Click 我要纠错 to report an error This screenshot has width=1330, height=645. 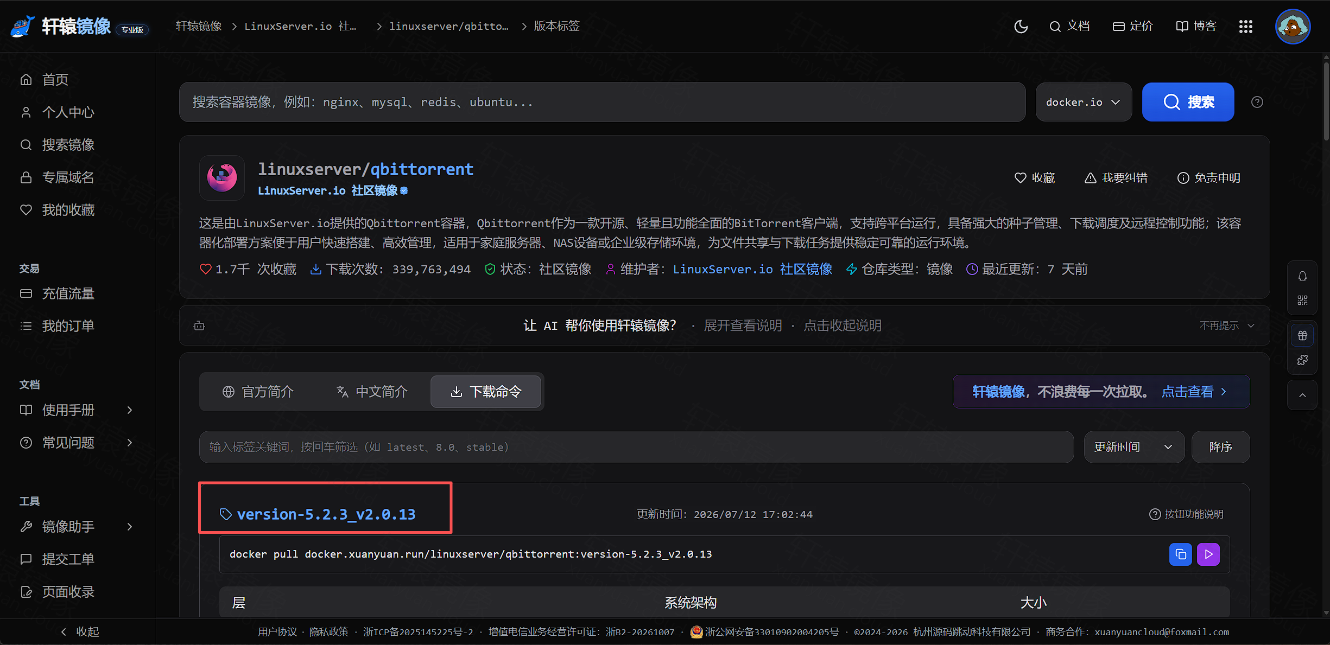1116,178
